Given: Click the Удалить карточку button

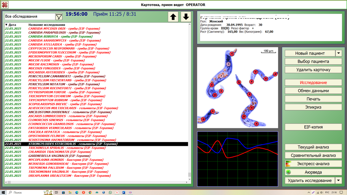Looking at the screenshot, I should point(313,70).
